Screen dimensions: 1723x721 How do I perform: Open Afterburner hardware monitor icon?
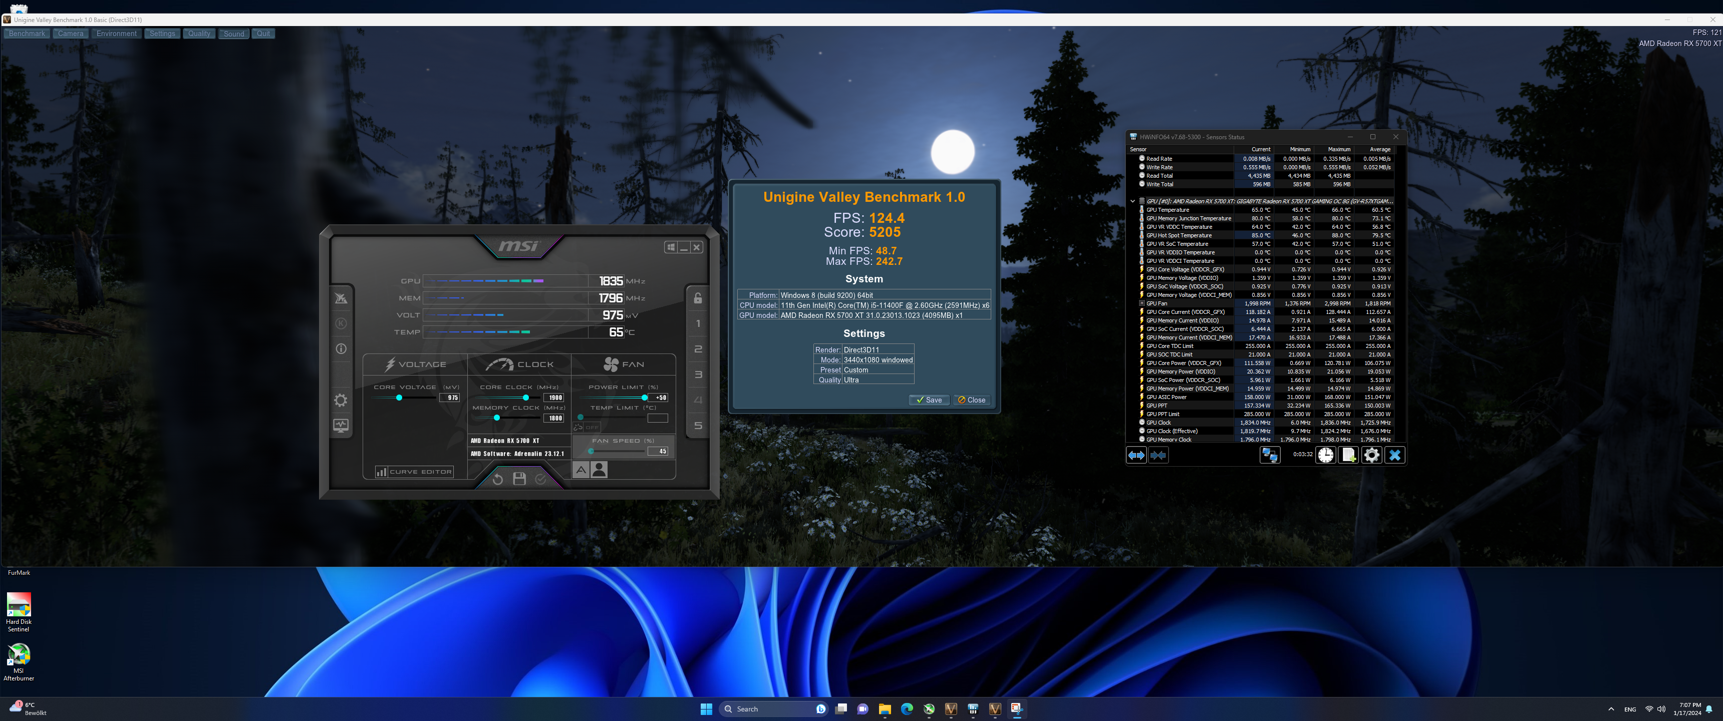[x=341, y=426]
